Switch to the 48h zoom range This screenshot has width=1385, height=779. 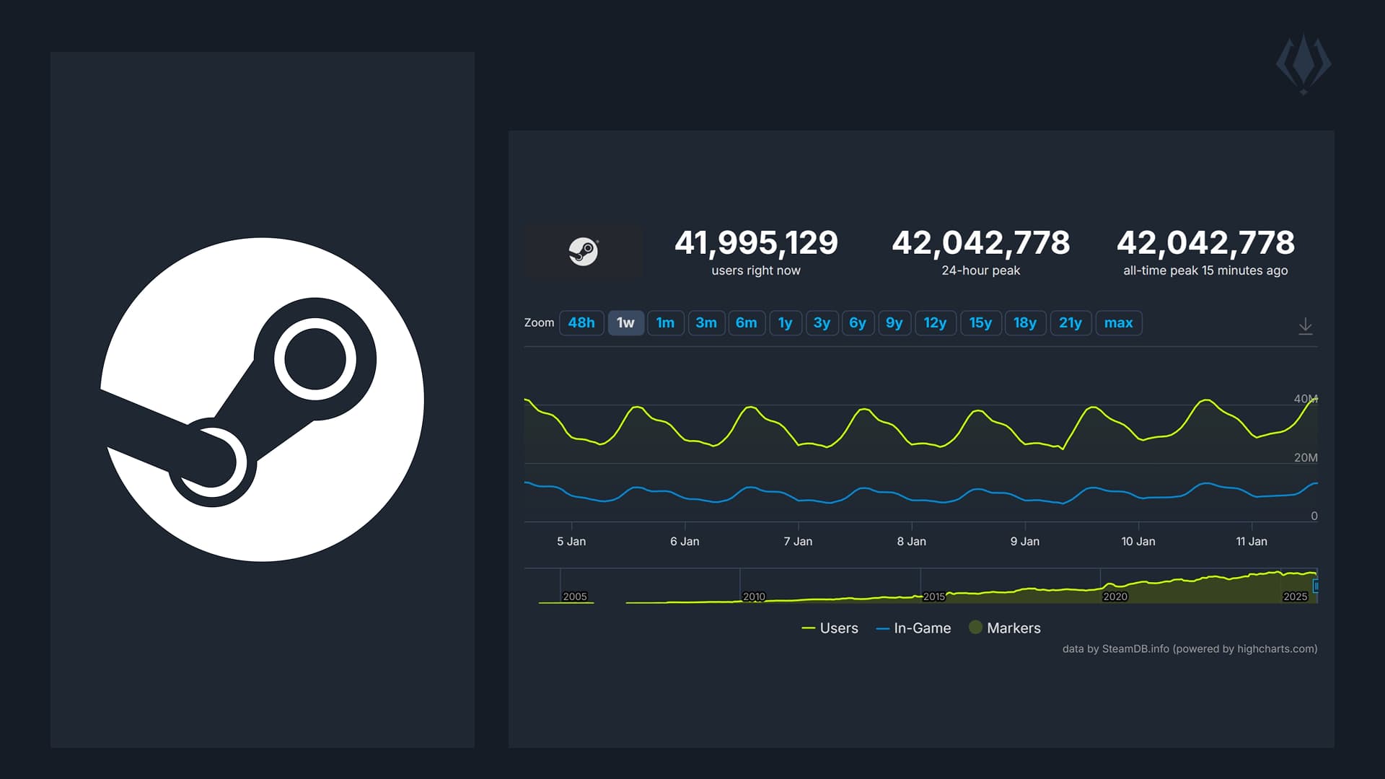click(581, 323)
